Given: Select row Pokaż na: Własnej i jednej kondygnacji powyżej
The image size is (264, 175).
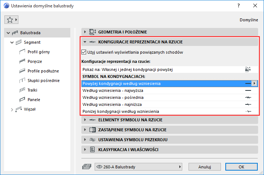Looking at the screenshot, I should [x=170, y=69].
